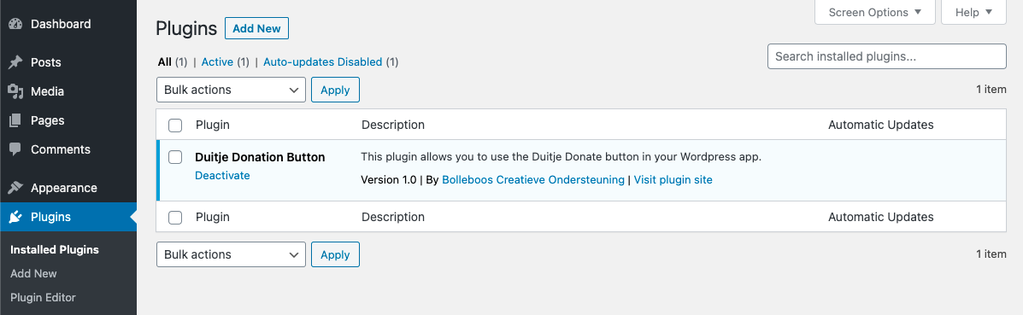Open Media via its camera icon

click(15, 91)
